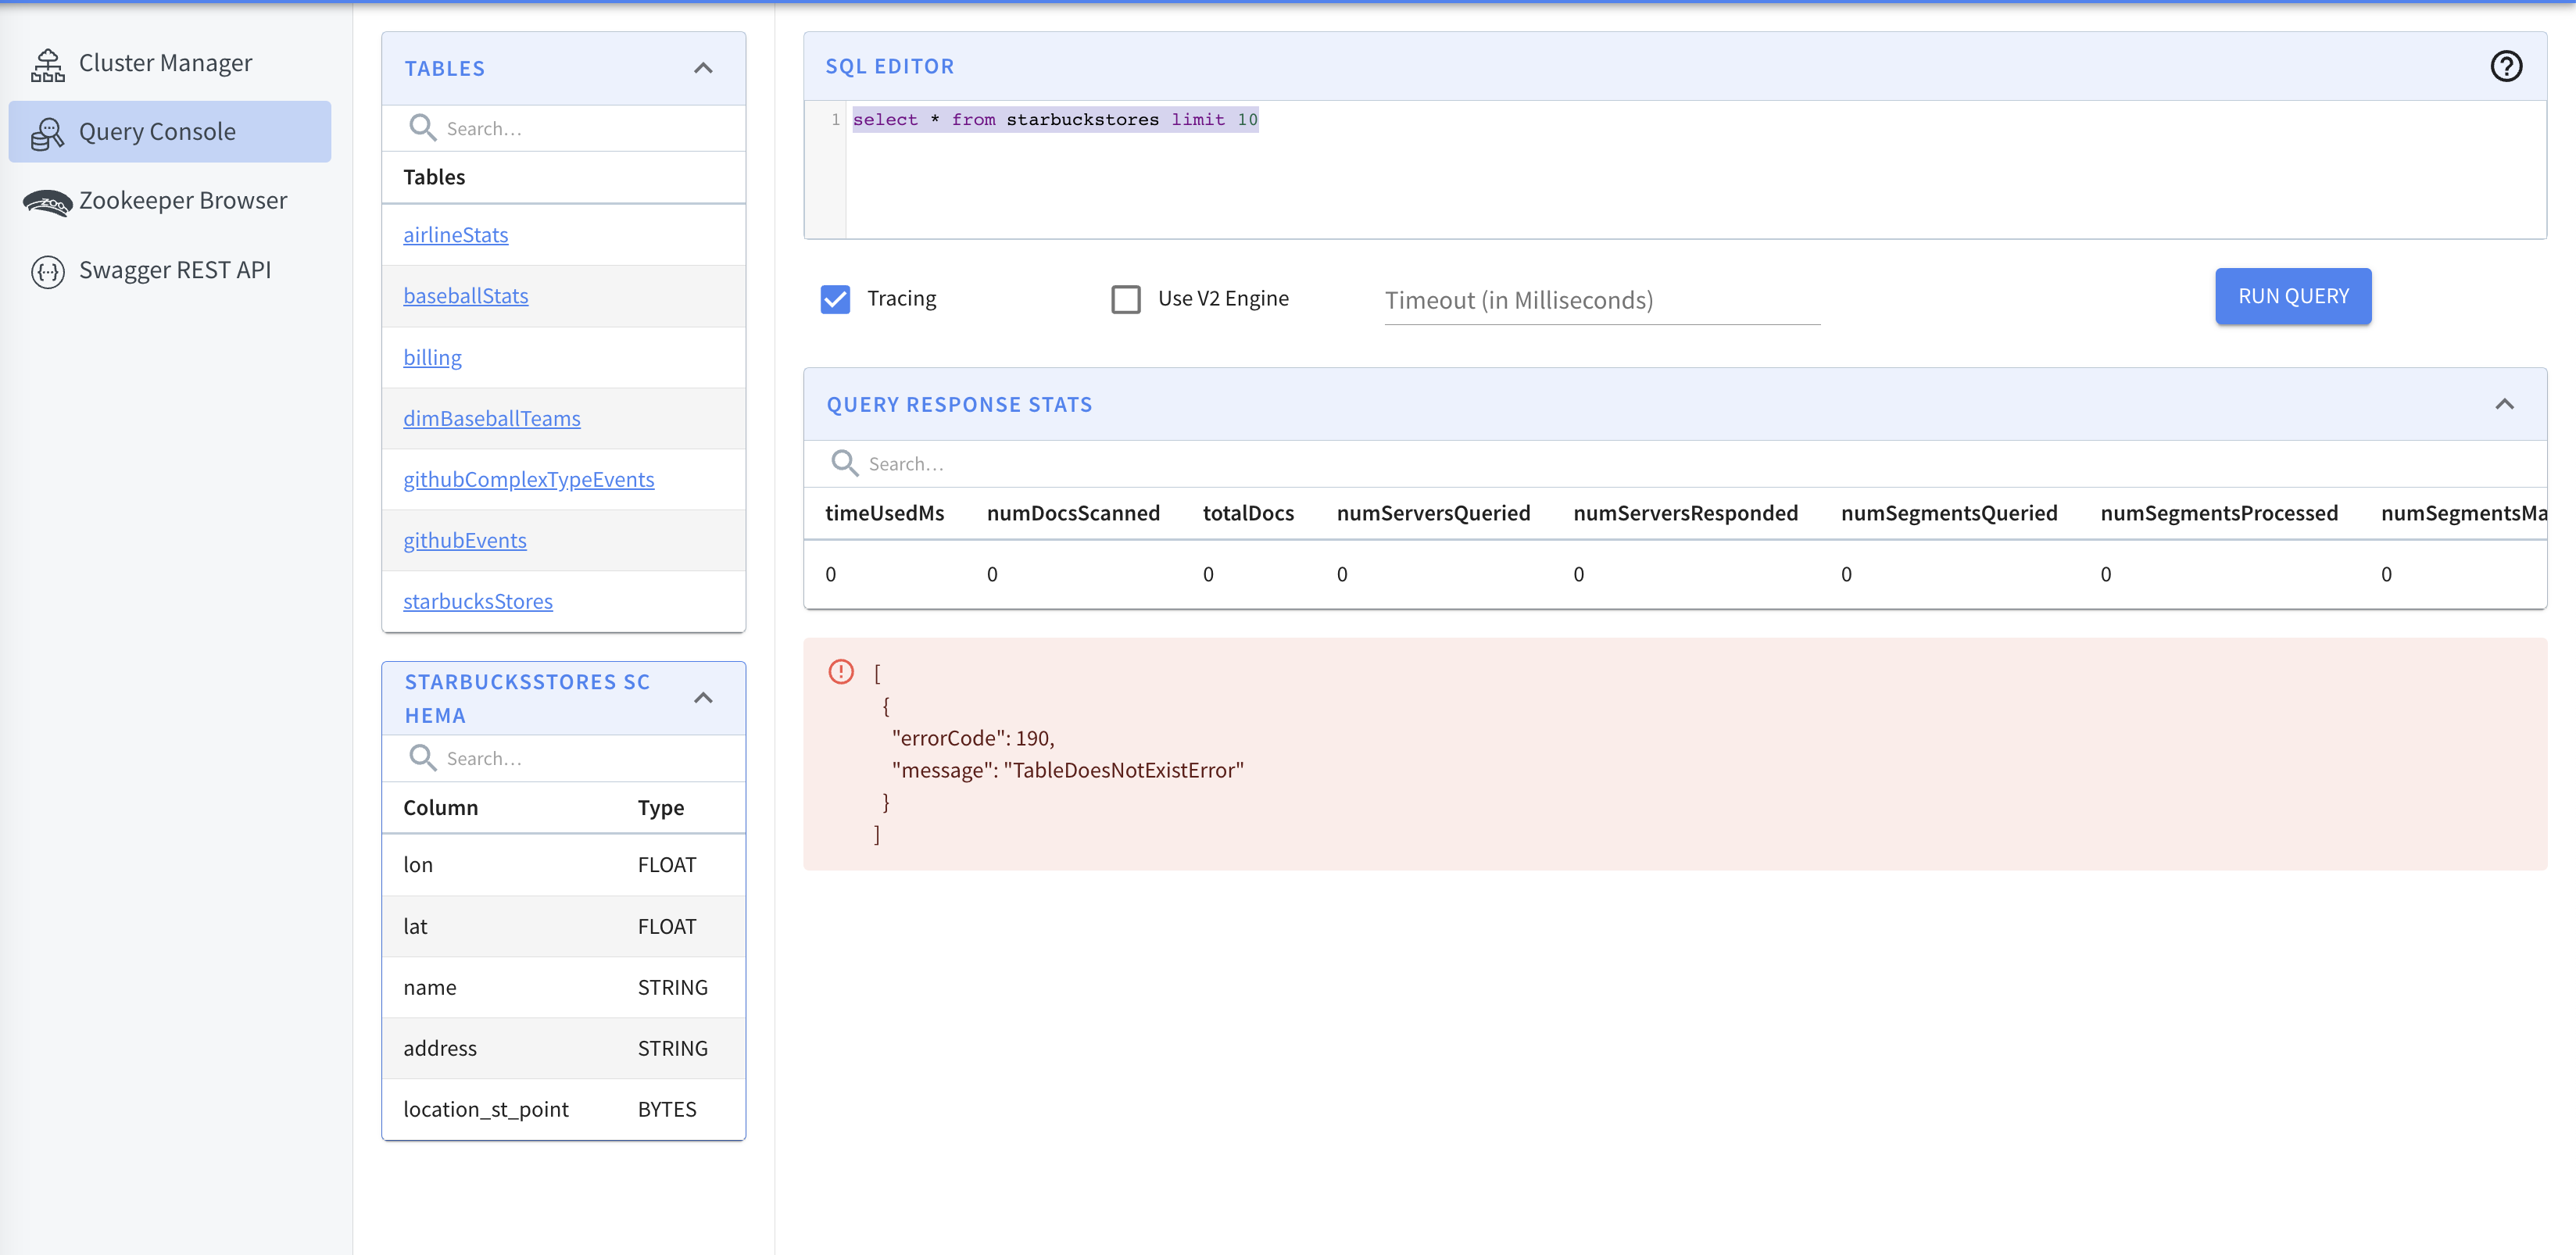The height and width of the screenshot is (1255, 2576).
Task: Open the airlineStats table link
Action: pyautogui.click(x=455, y=235)
